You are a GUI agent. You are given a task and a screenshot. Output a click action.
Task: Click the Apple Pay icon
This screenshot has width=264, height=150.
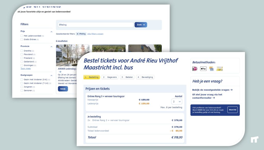[x=203, y=69]
